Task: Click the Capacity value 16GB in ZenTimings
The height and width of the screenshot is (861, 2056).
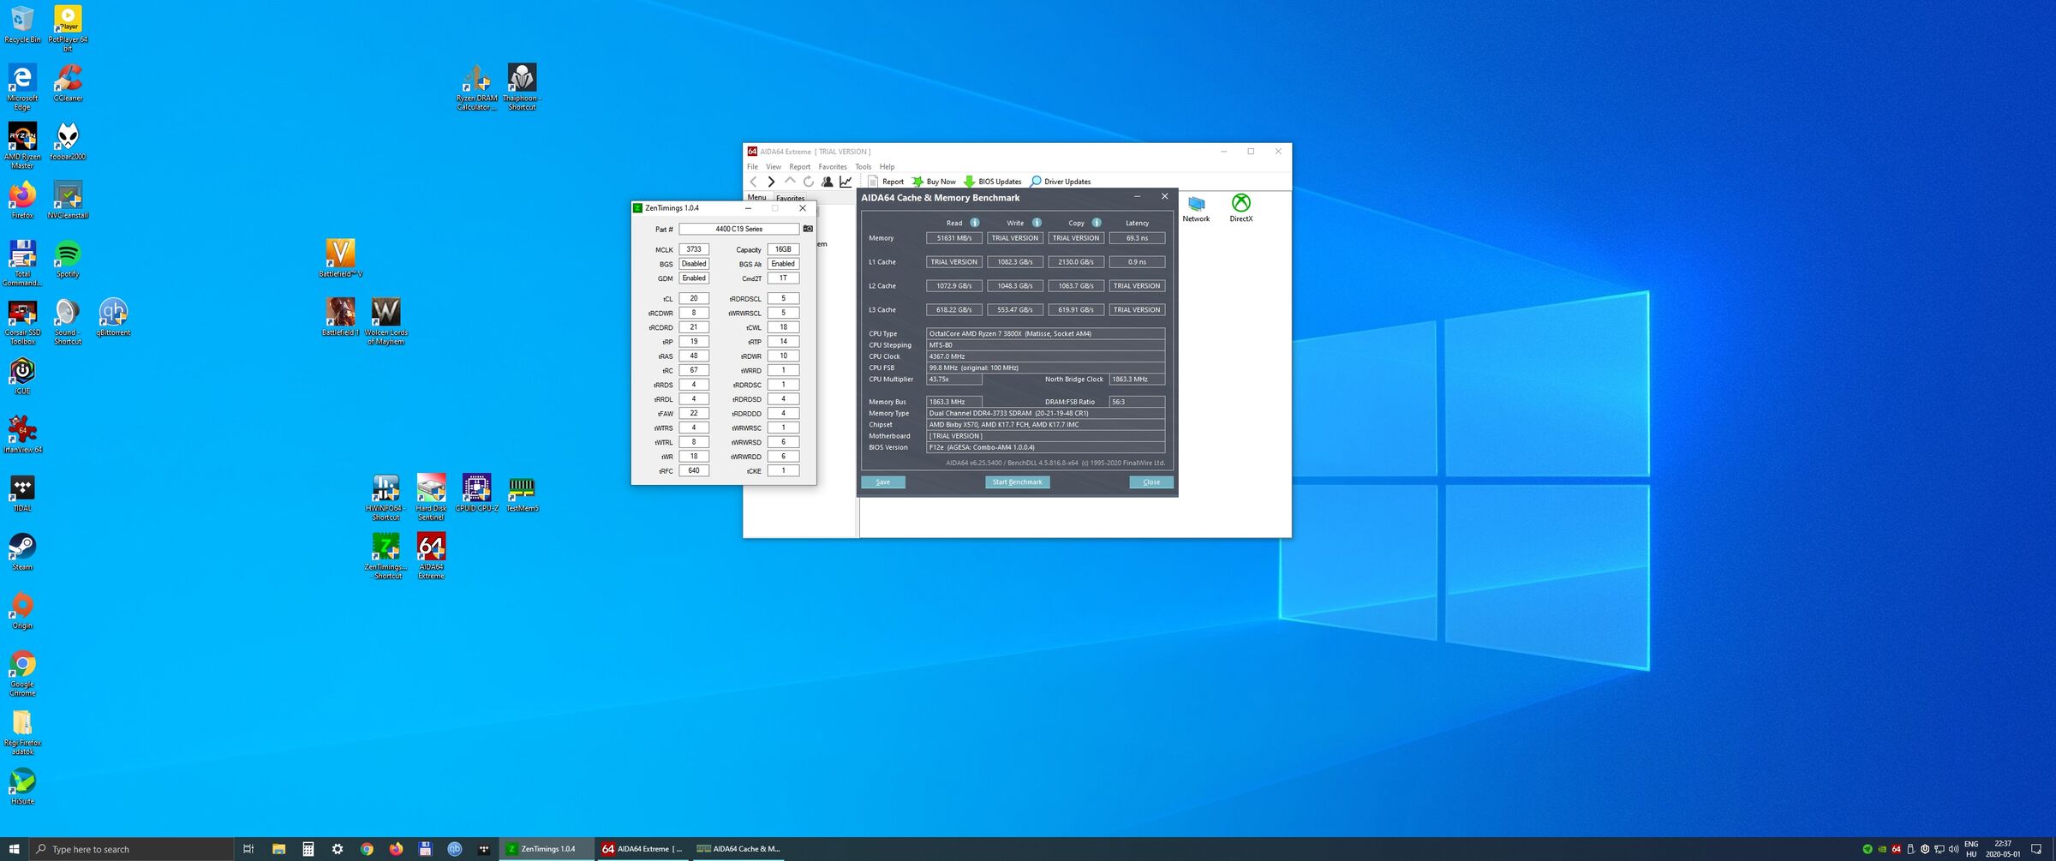Action: click(783, 249)
